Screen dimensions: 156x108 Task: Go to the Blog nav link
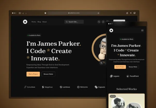click(x=39, y=22)
